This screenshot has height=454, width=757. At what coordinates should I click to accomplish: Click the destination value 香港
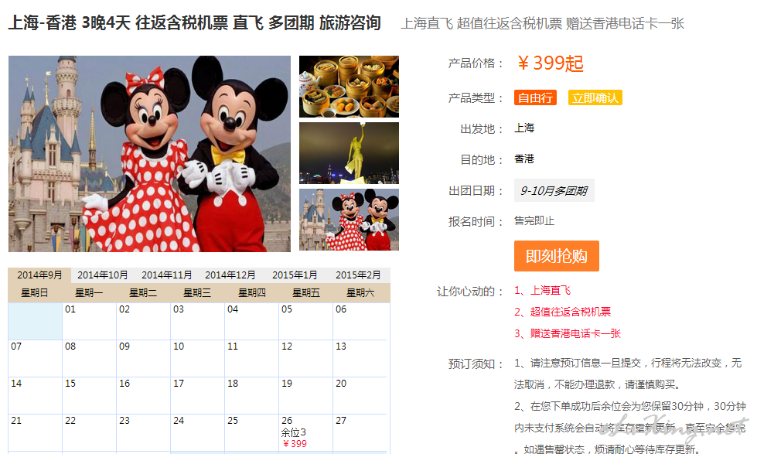[524, 159]
